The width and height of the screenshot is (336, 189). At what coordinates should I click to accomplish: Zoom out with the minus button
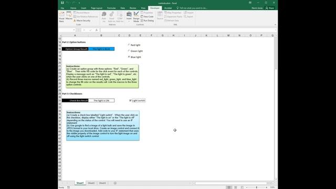pyautogui.click(x=247, y=187)
